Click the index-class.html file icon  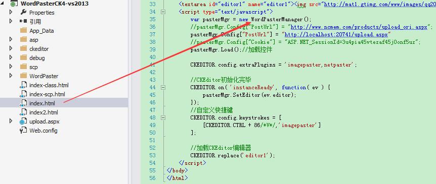(23, 85)
